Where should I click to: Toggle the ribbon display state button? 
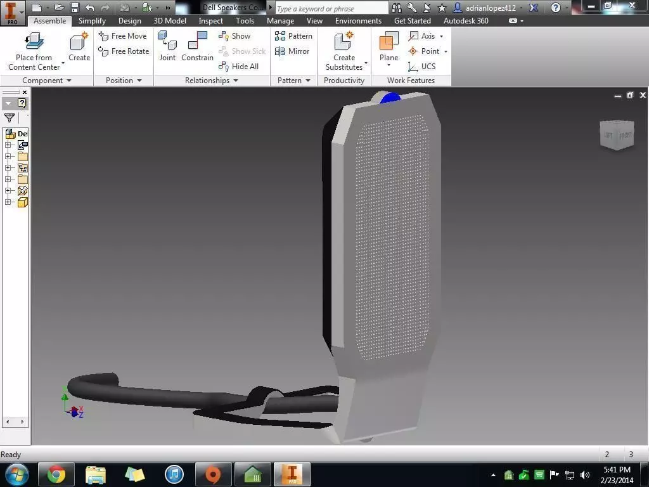[513, 21]
